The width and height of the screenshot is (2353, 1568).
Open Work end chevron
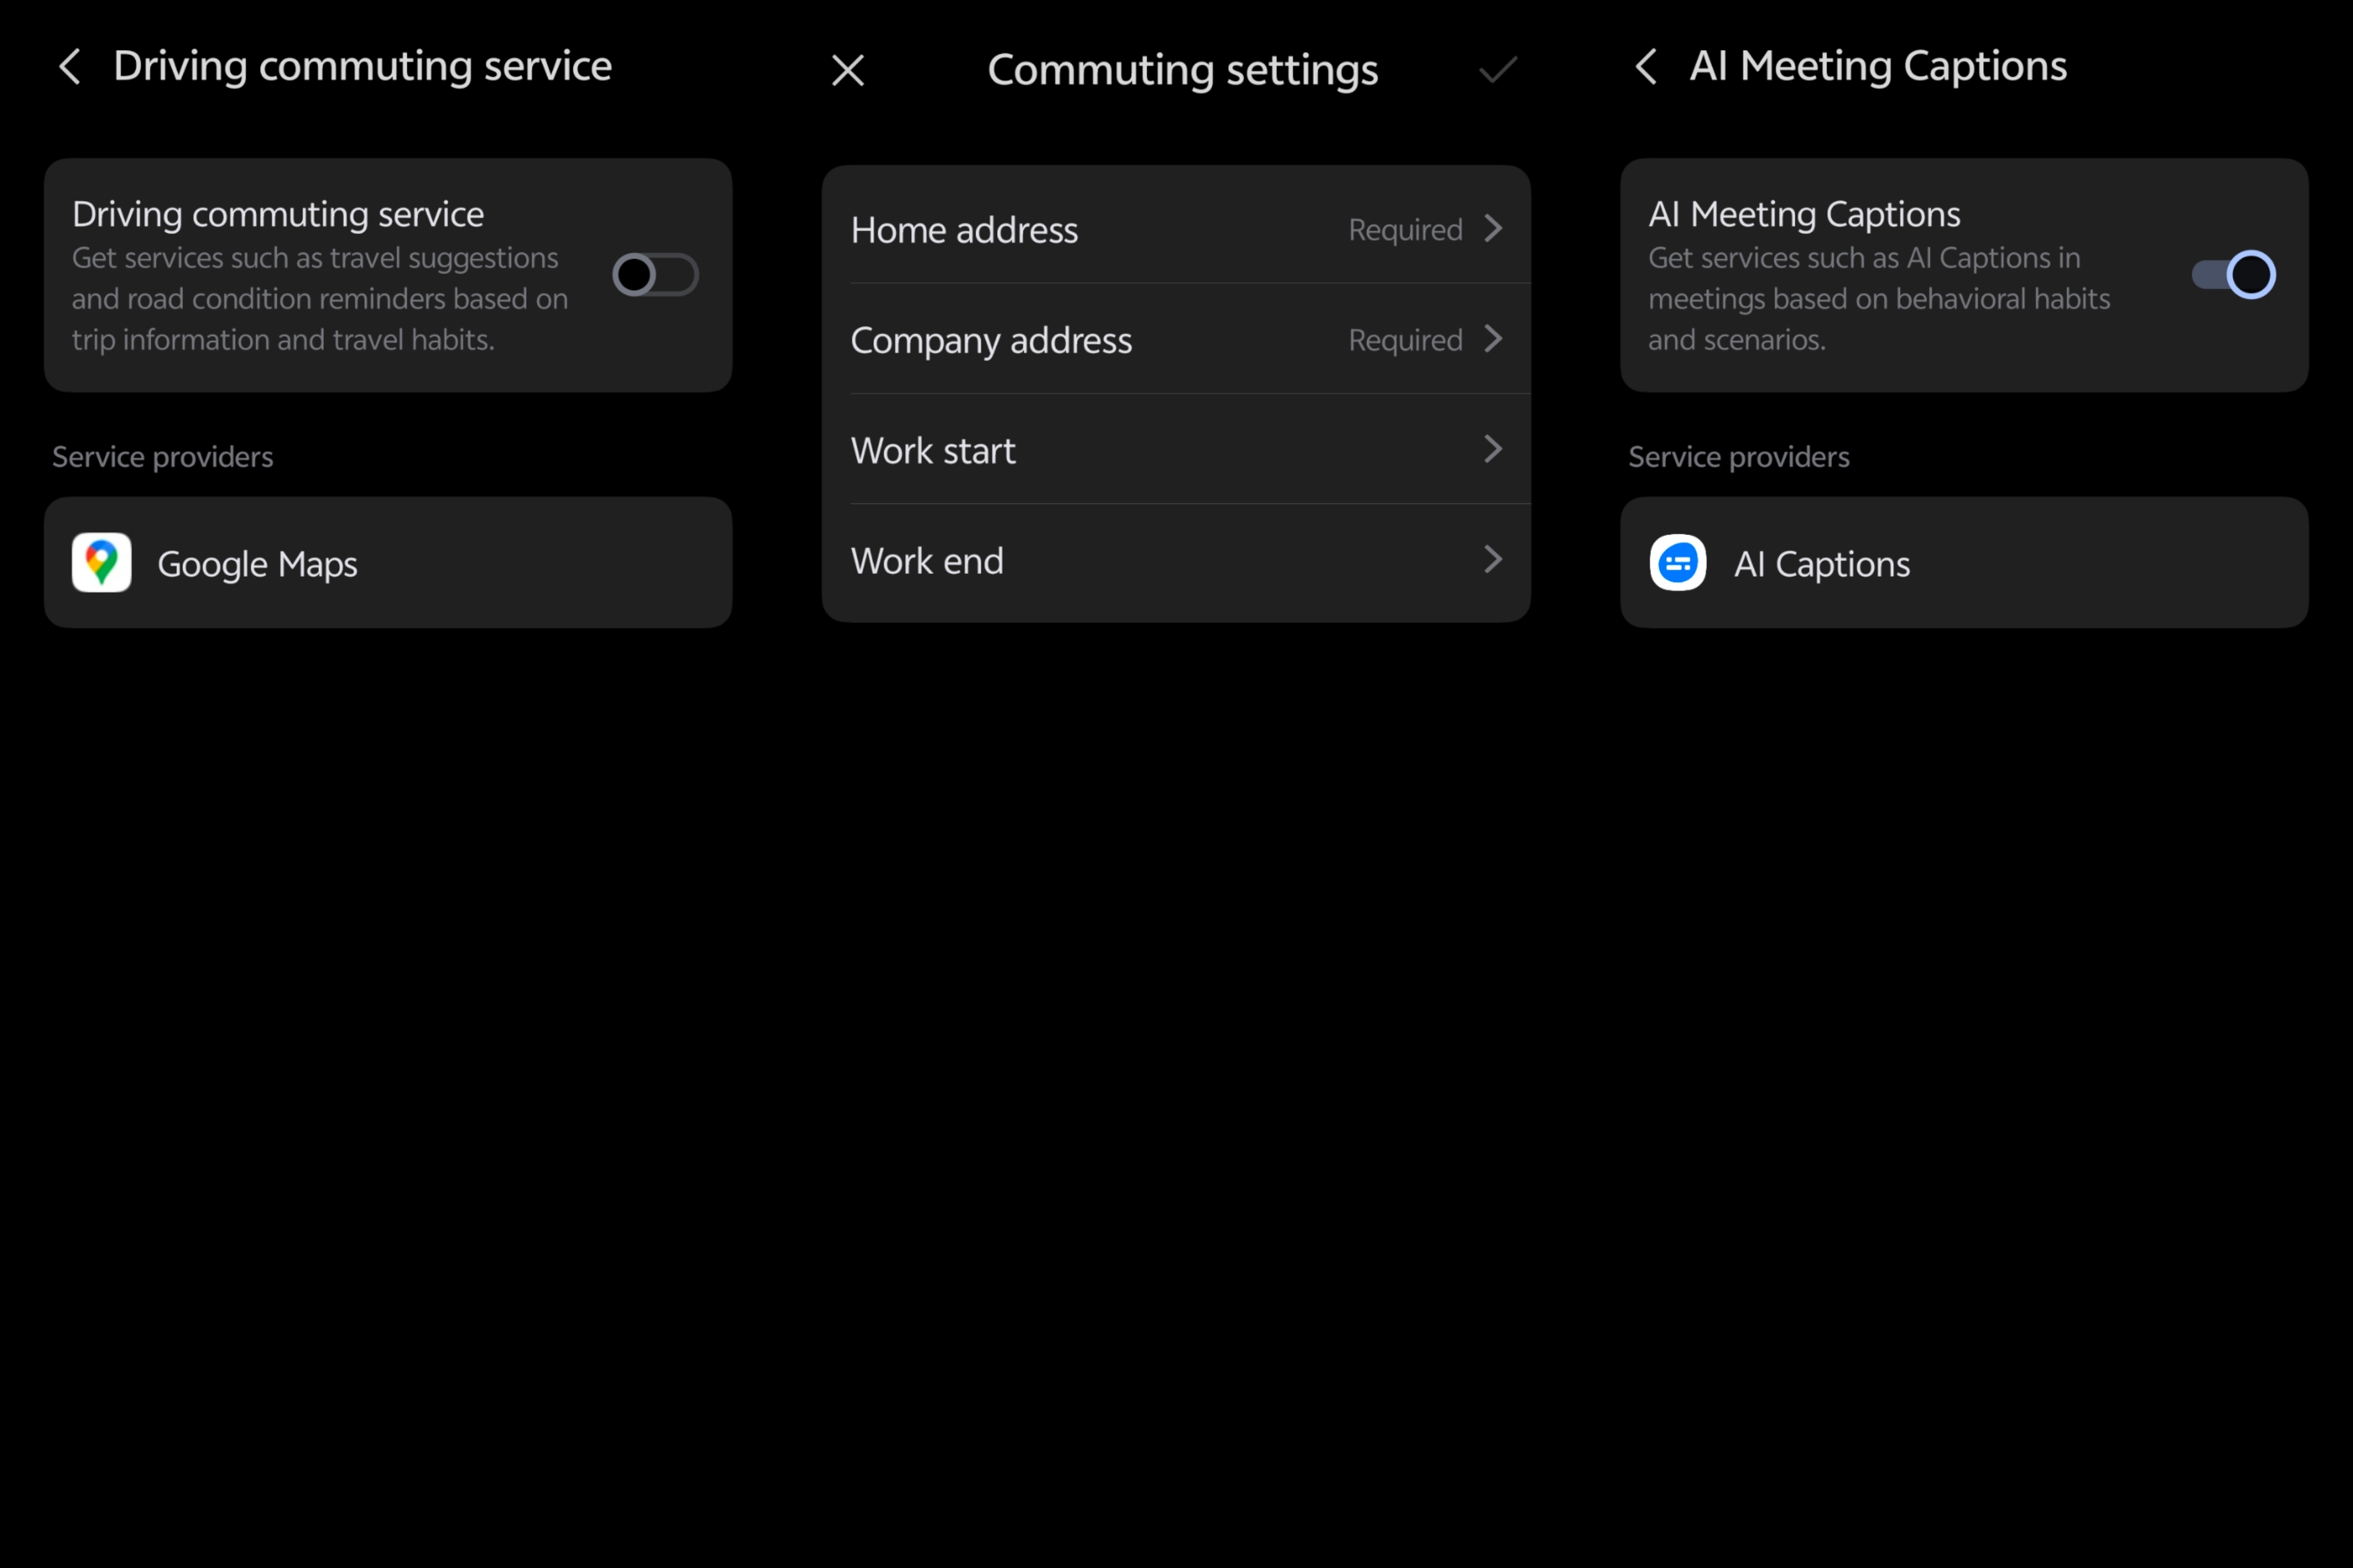[1493, 559]
